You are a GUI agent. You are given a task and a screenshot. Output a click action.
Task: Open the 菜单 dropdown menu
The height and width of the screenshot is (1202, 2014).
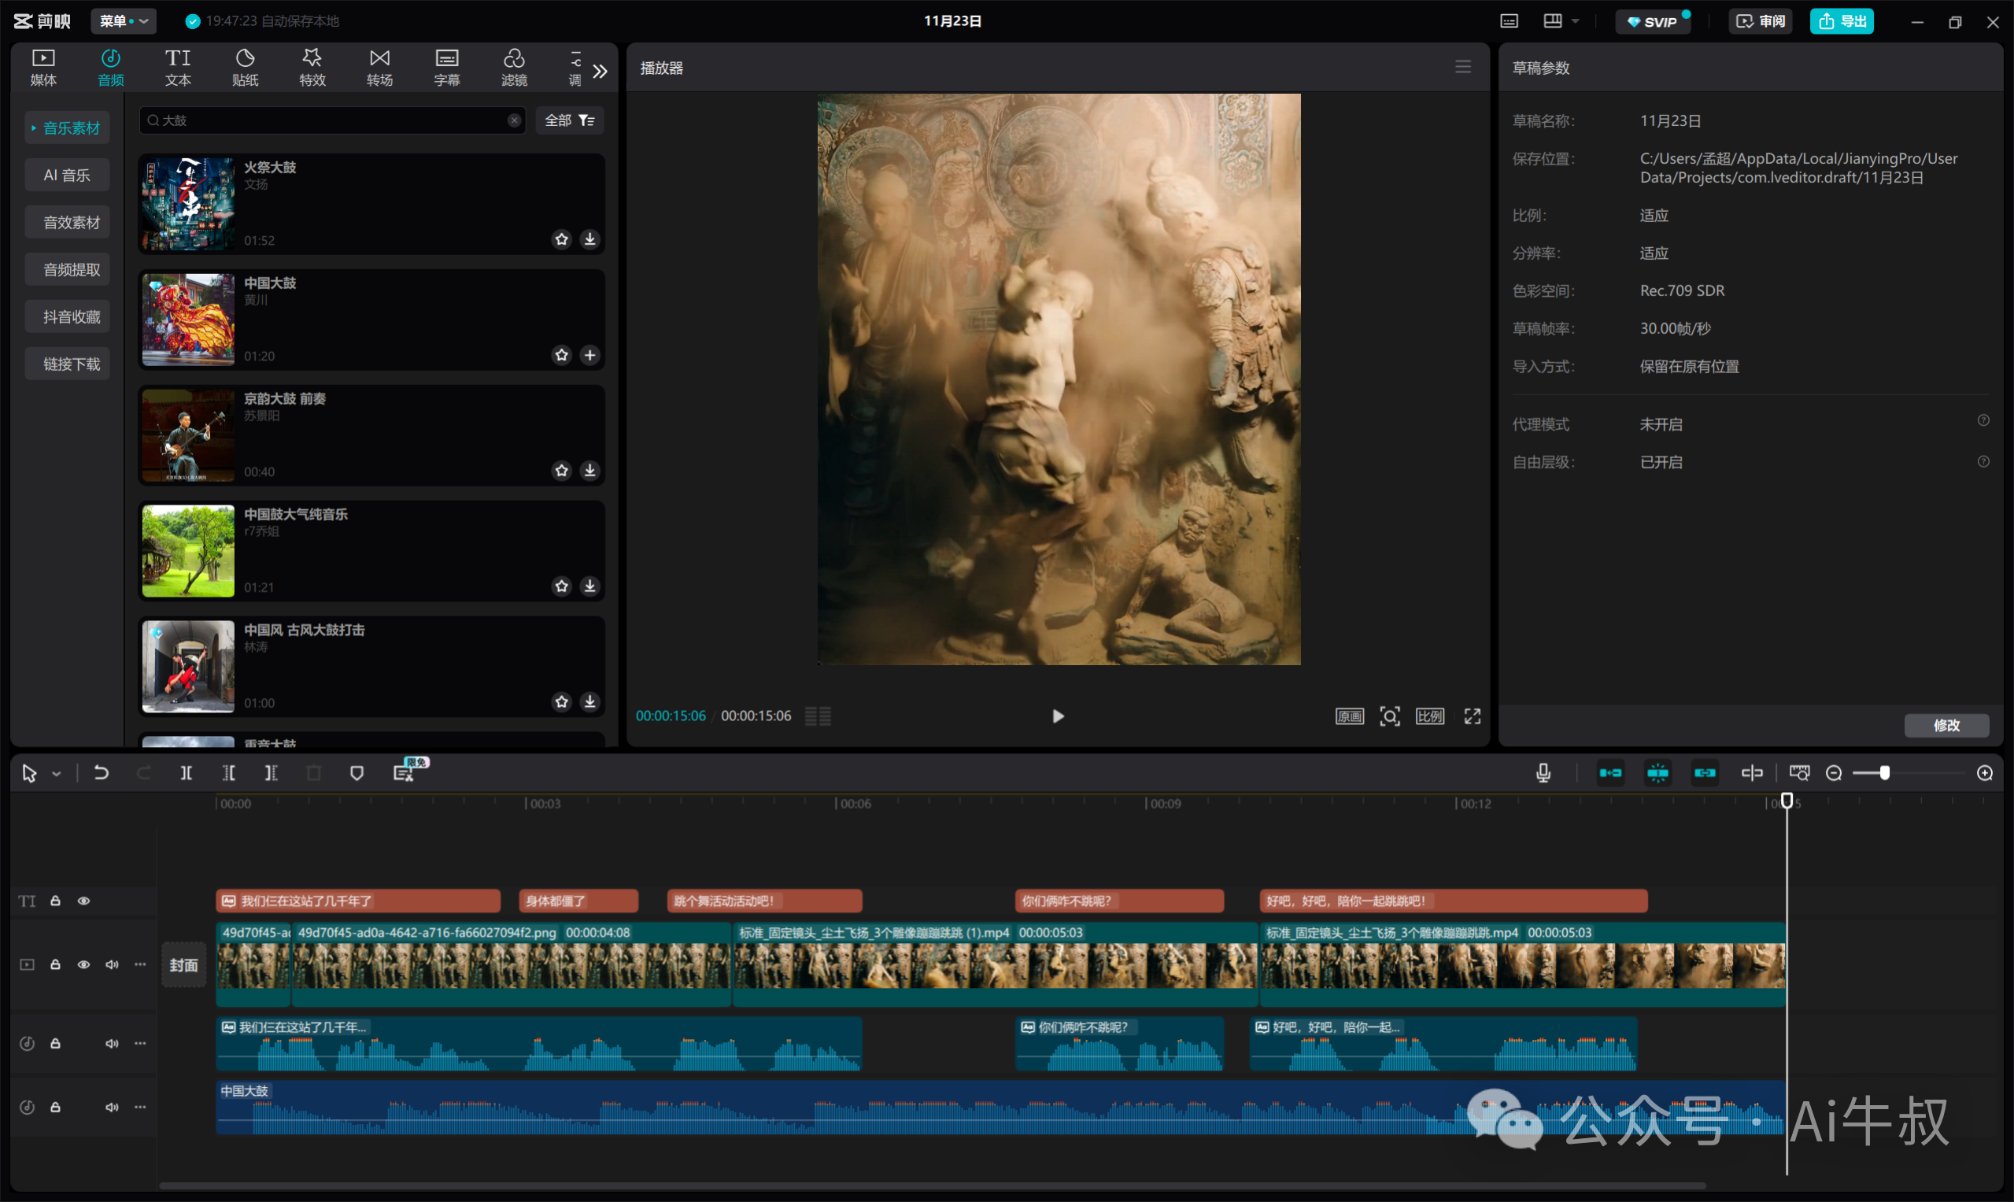(123, 21)
